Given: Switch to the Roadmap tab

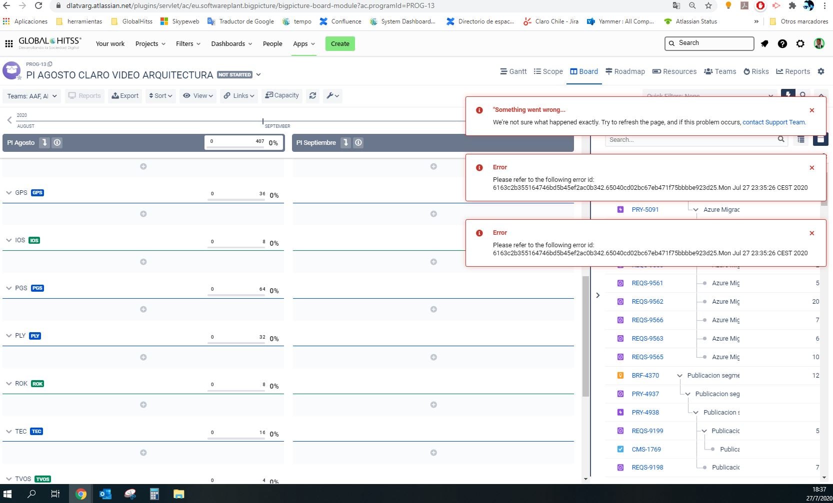Looking at the screenshot, I should pyautogui.click(x=625, y=71).
